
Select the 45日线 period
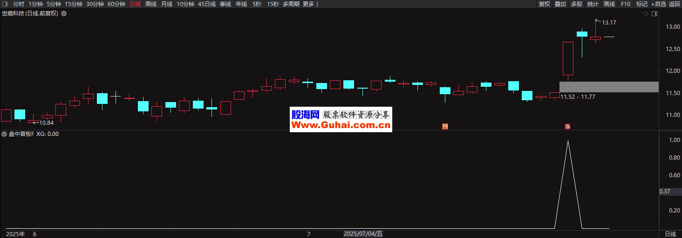pos(207,4)
